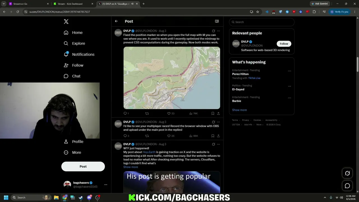Bookmark the multiplayer races post

point(213,136)
